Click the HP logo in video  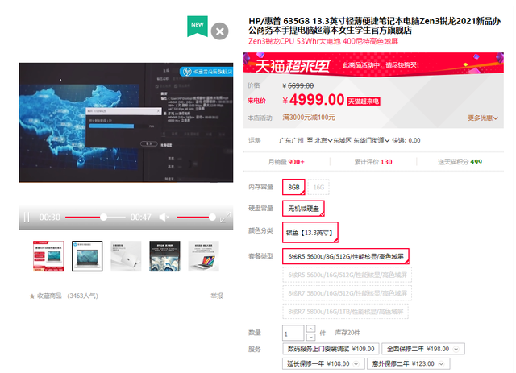tap(187, 72)
